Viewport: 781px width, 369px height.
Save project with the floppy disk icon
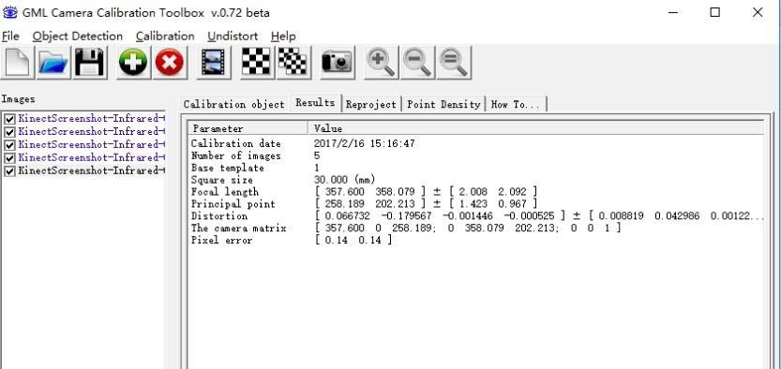90,63
